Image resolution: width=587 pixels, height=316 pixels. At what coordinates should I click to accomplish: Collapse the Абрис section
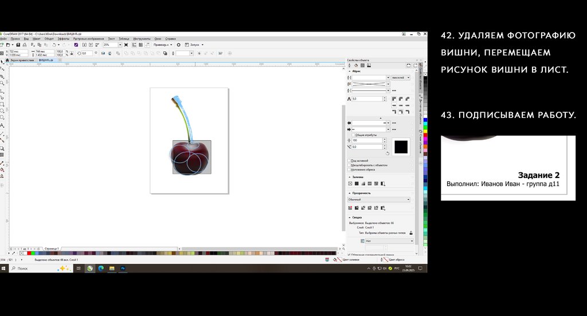click(x=350, y=71)
